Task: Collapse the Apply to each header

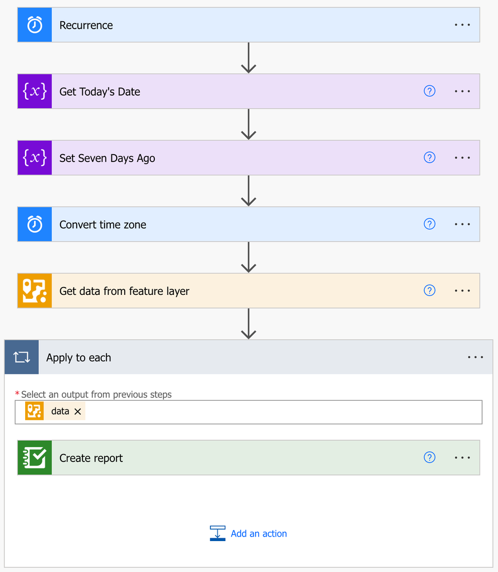Action: click(229, 357)
